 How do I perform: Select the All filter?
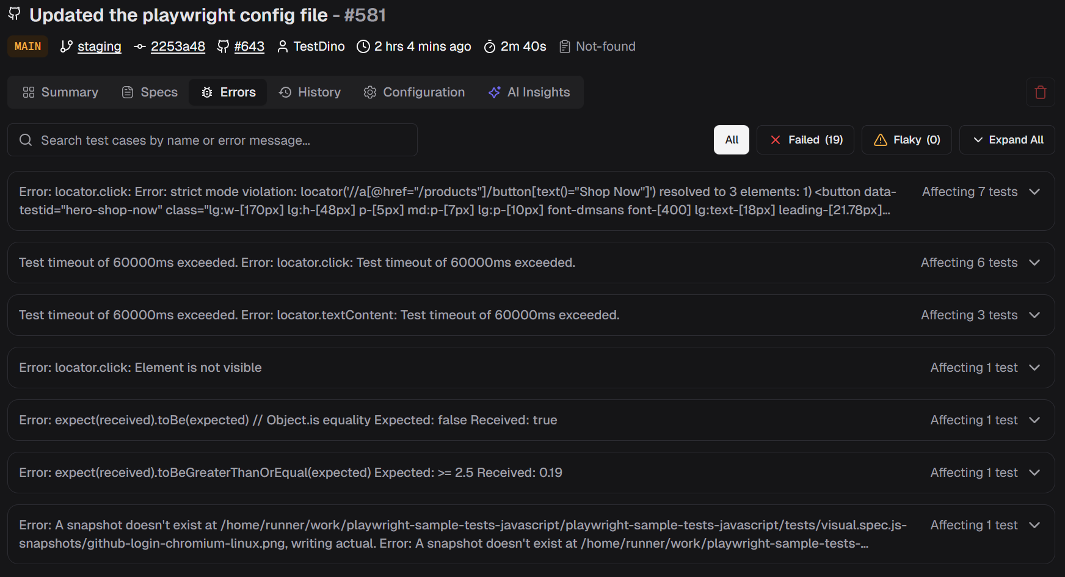coord(731,140)
